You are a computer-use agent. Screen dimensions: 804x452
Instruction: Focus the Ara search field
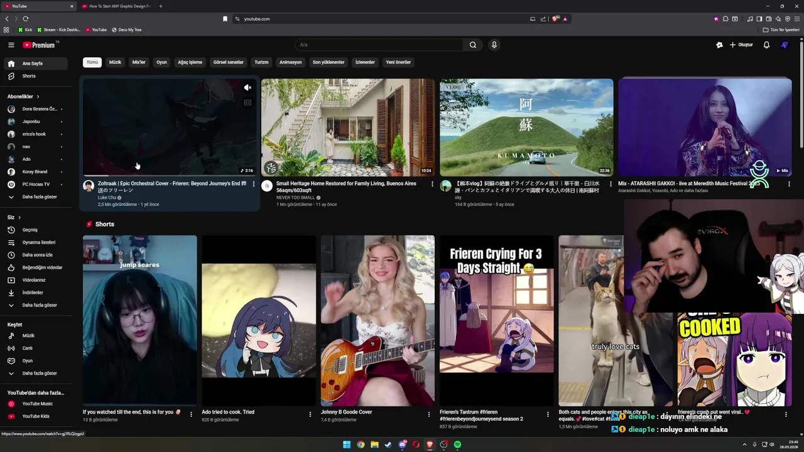point(379,45)
